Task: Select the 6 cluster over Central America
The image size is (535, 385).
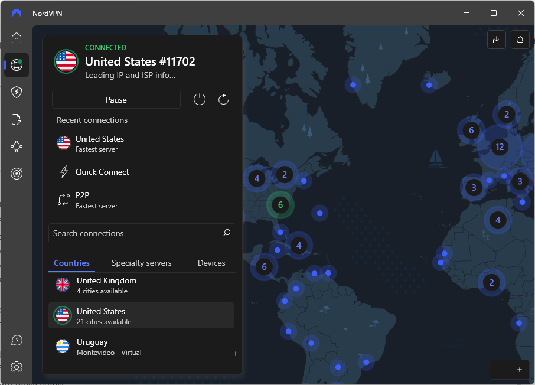Action: pyautogui.click(x=264, y=266)
